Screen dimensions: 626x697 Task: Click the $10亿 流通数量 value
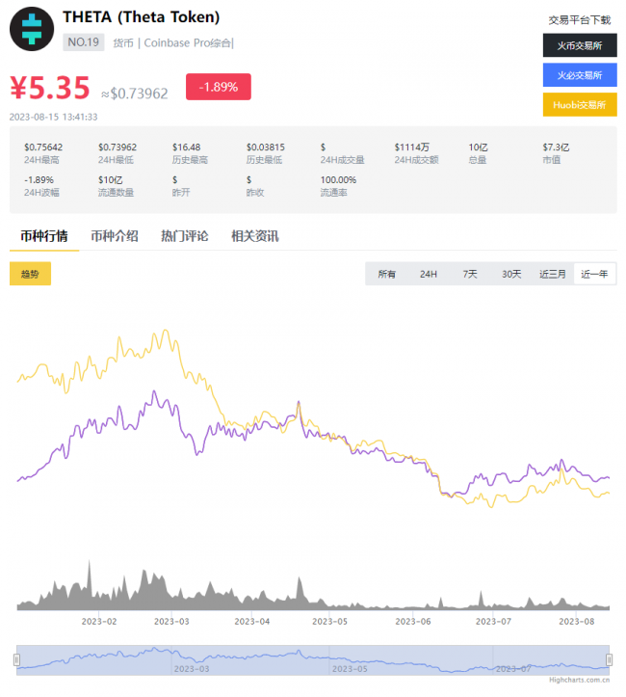pos(111,180)
